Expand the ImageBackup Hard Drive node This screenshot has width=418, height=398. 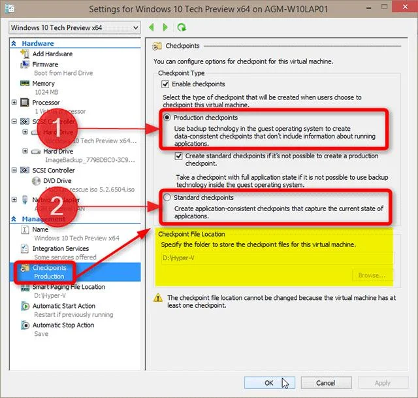[x=25, y=151]
